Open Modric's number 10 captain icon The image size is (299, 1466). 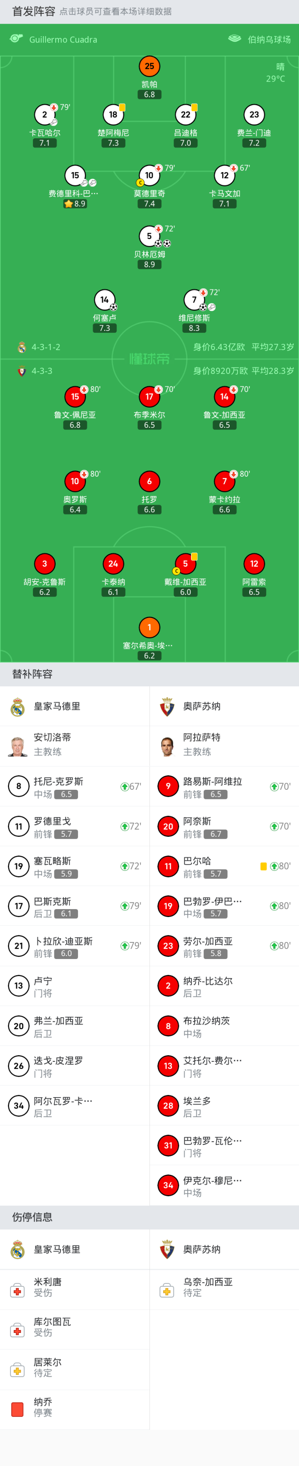(x=149, y=175)
